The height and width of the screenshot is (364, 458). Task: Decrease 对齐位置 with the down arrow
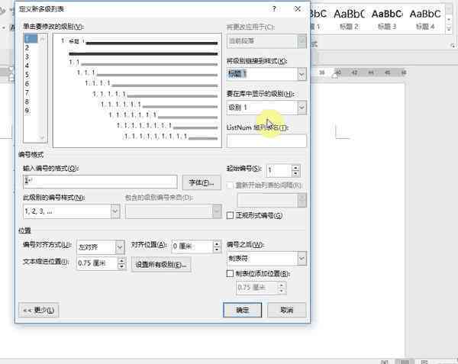[x=217, y=250]
